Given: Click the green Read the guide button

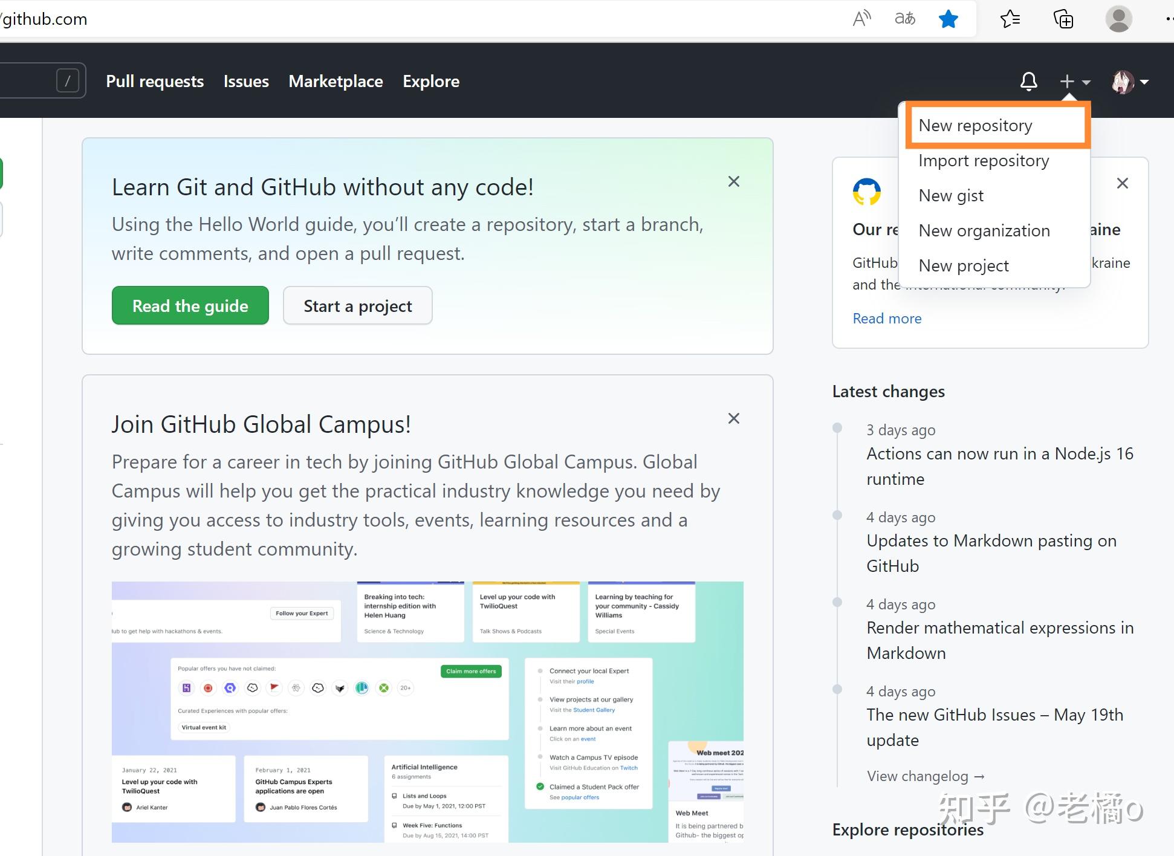Looking at the screenshot, I should click(190, 306).
